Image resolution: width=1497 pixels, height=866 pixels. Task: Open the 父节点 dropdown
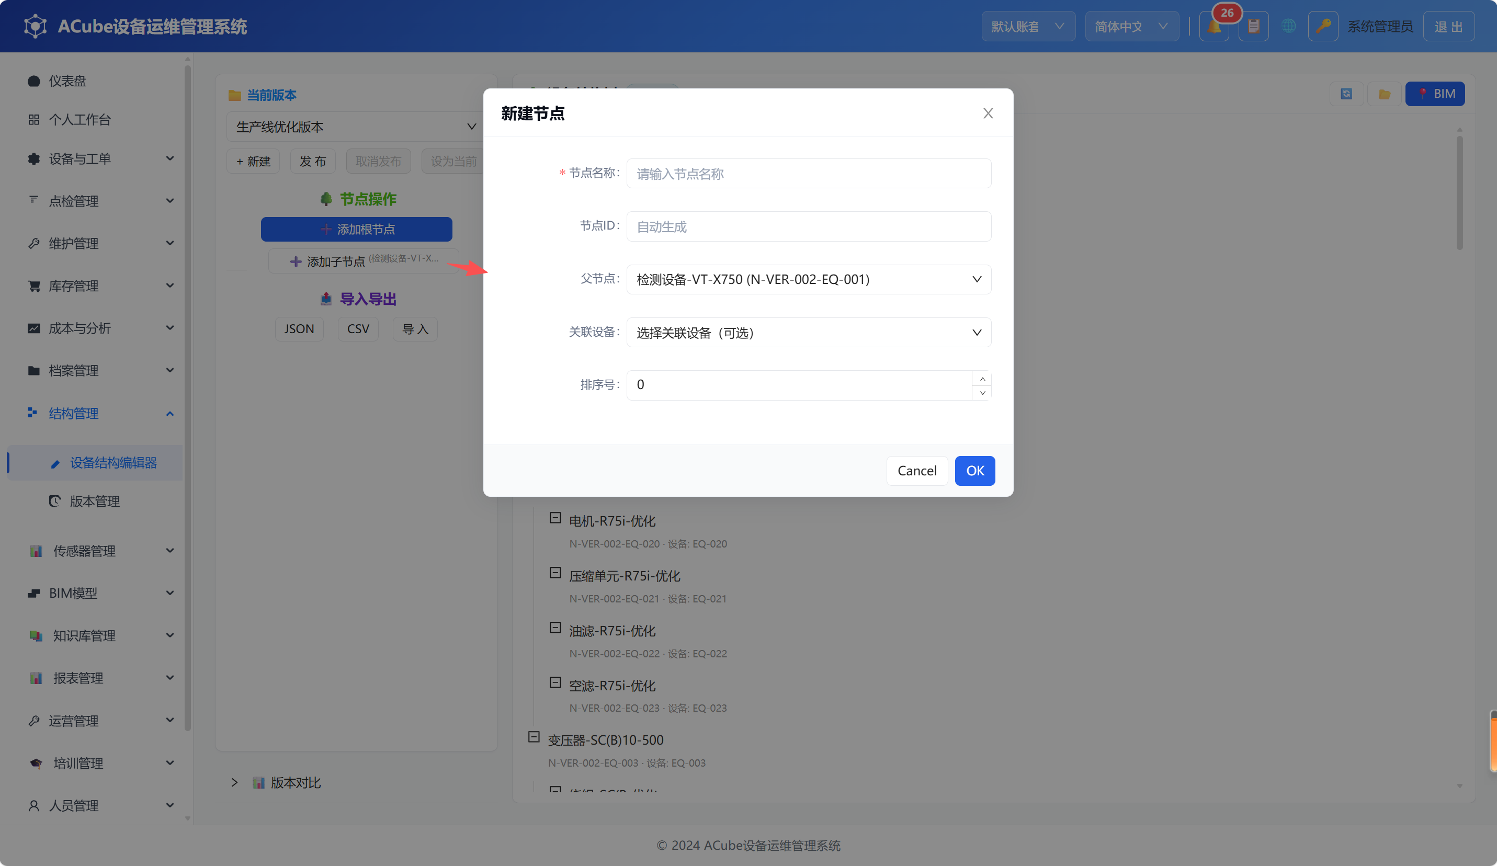(809, 279)
